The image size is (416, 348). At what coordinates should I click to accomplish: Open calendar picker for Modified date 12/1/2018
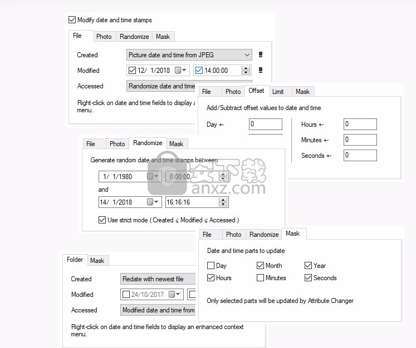click(x=180, y=71)
